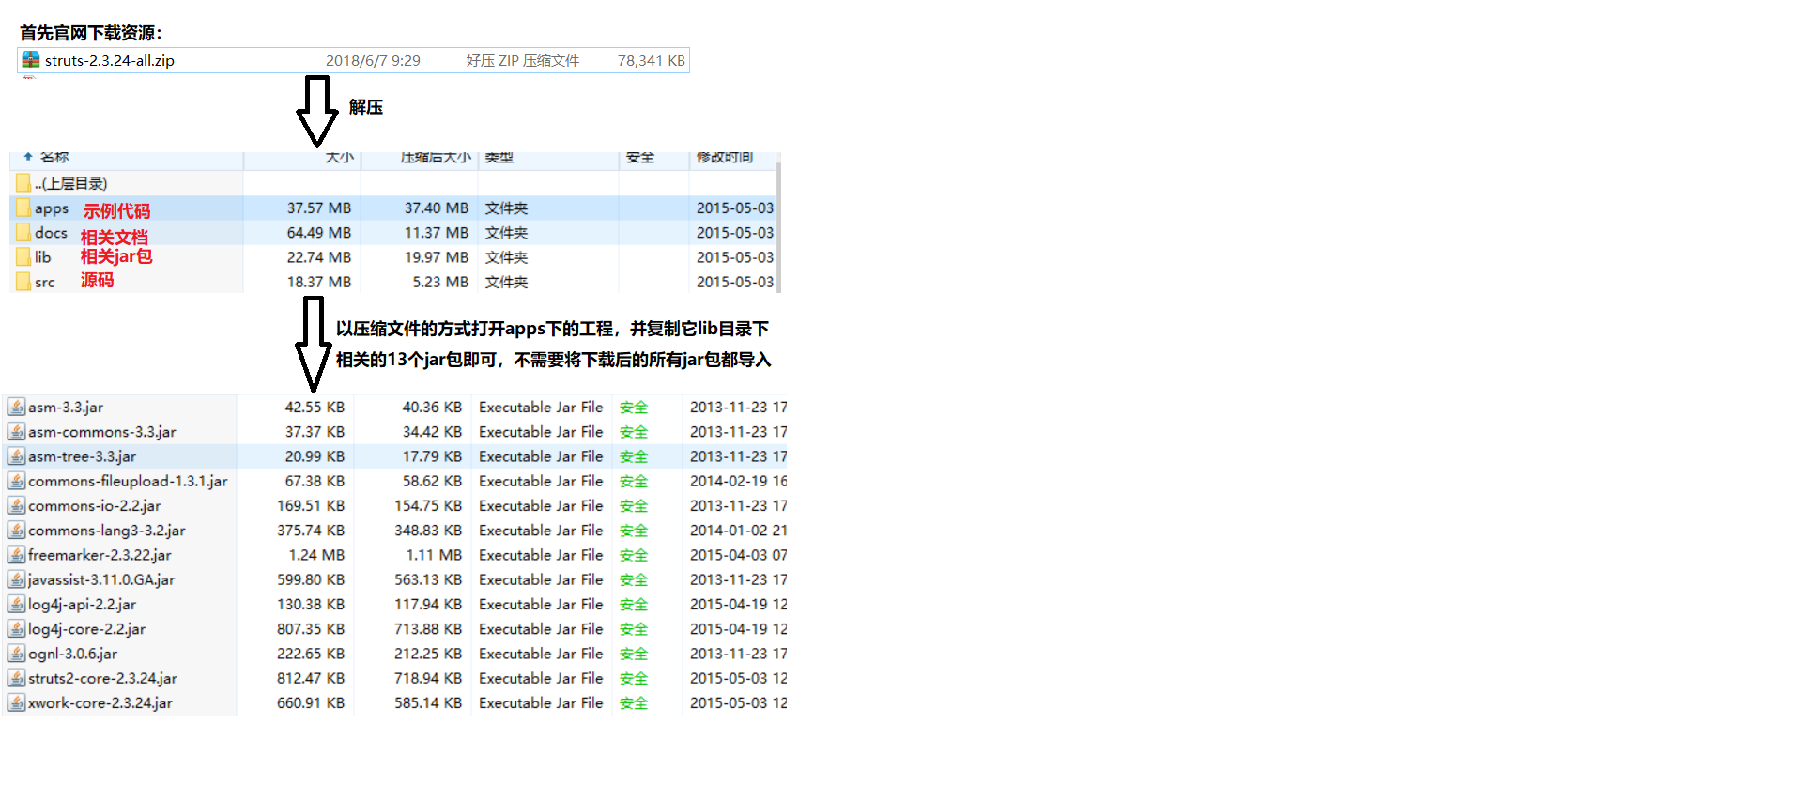Screen dimensions: 1797x801
Task: Open the apps folder icon
Action: 23,208
